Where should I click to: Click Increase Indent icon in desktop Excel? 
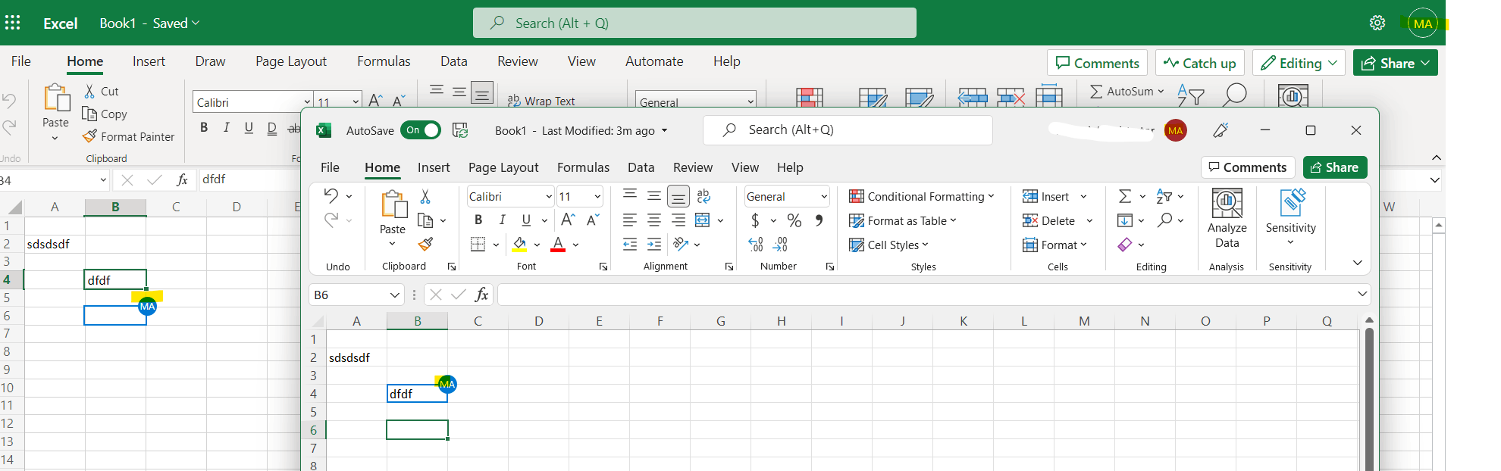(654, 244)
